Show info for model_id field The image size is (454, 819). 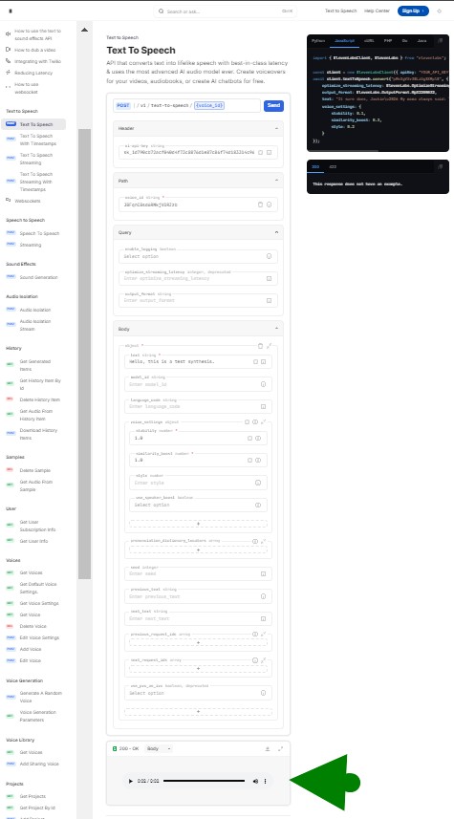tap(263, 384)
